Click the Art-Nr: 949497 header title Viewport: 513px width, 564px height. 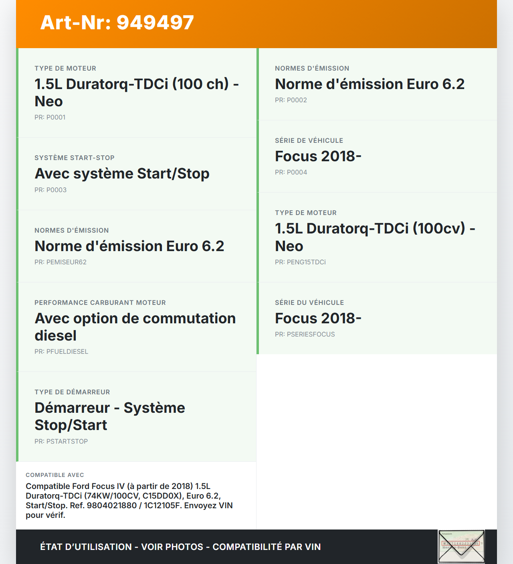point(117,22)
